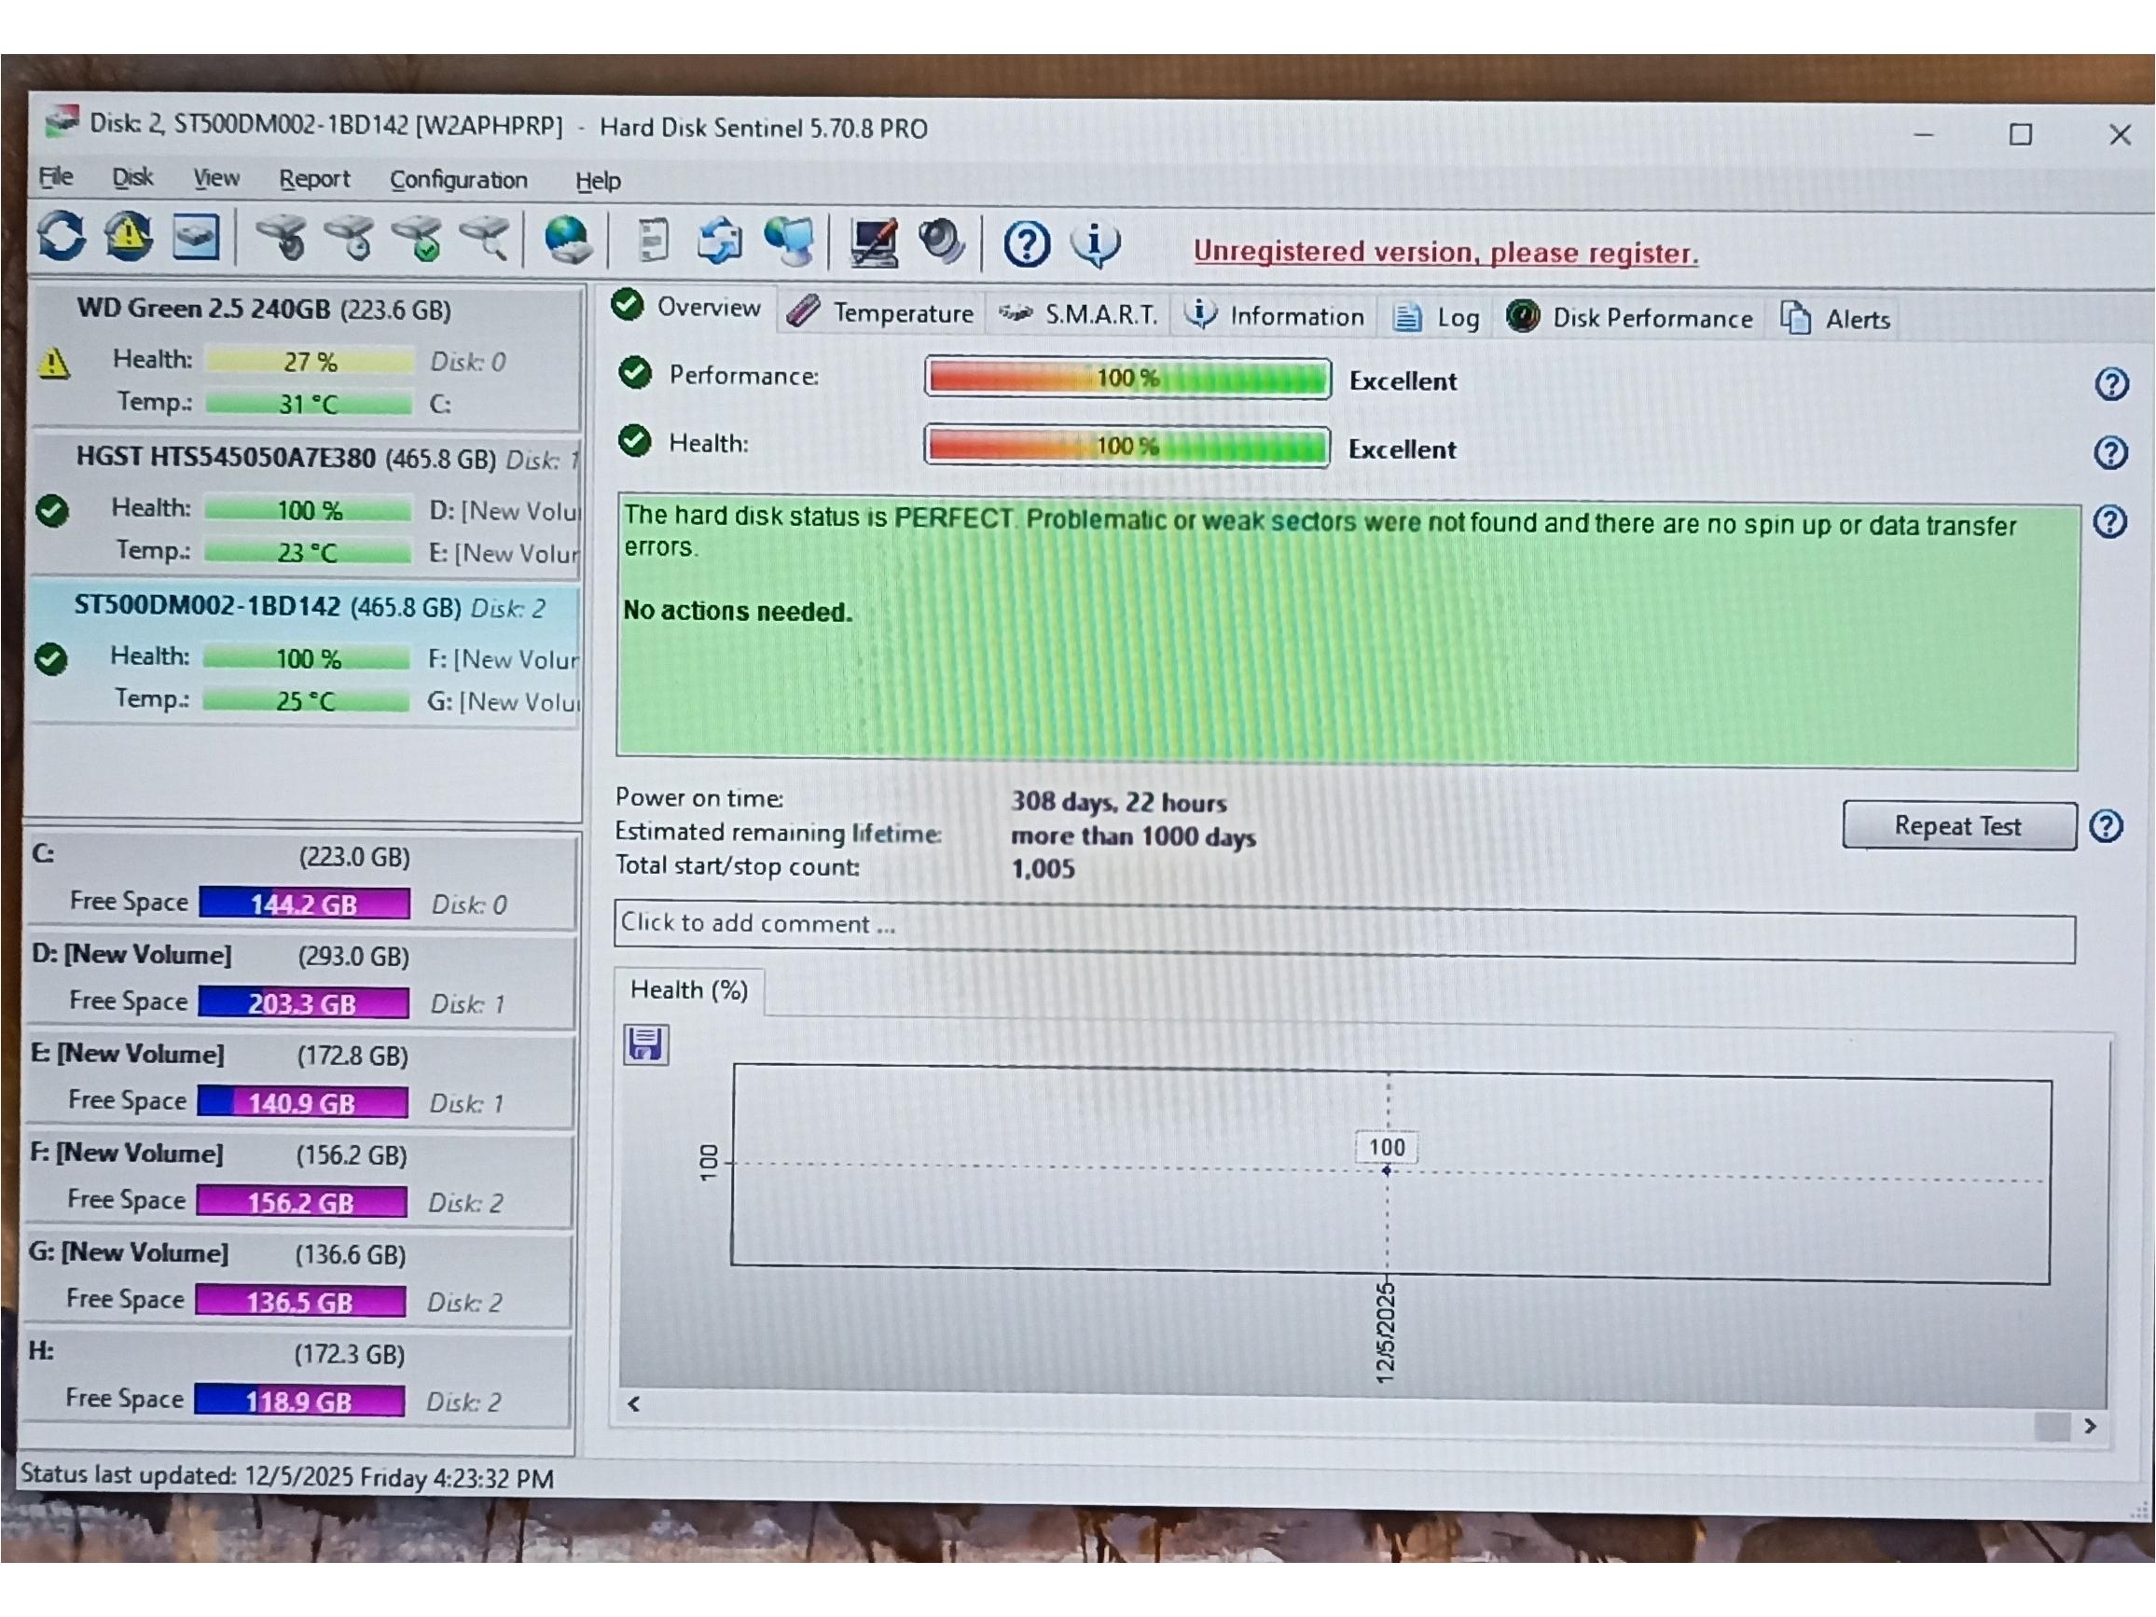The width and height of the screenshot is (2156, 1617).
Task: Open the Configuration menu
Action: coord(458,180)
